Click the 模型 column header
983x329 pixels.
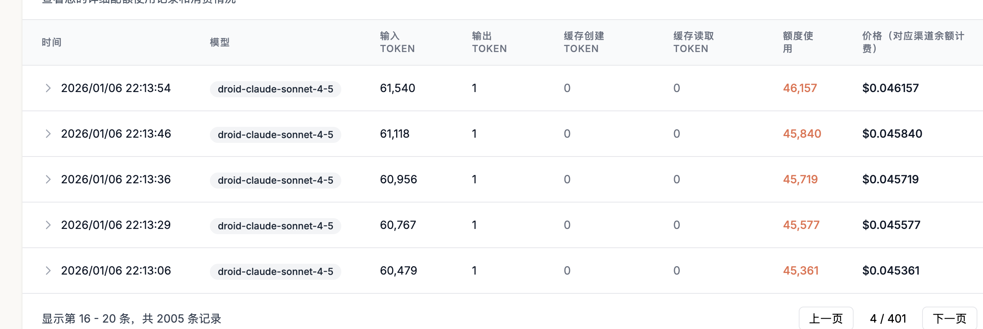pyautogui.click(x=220, y=42)
